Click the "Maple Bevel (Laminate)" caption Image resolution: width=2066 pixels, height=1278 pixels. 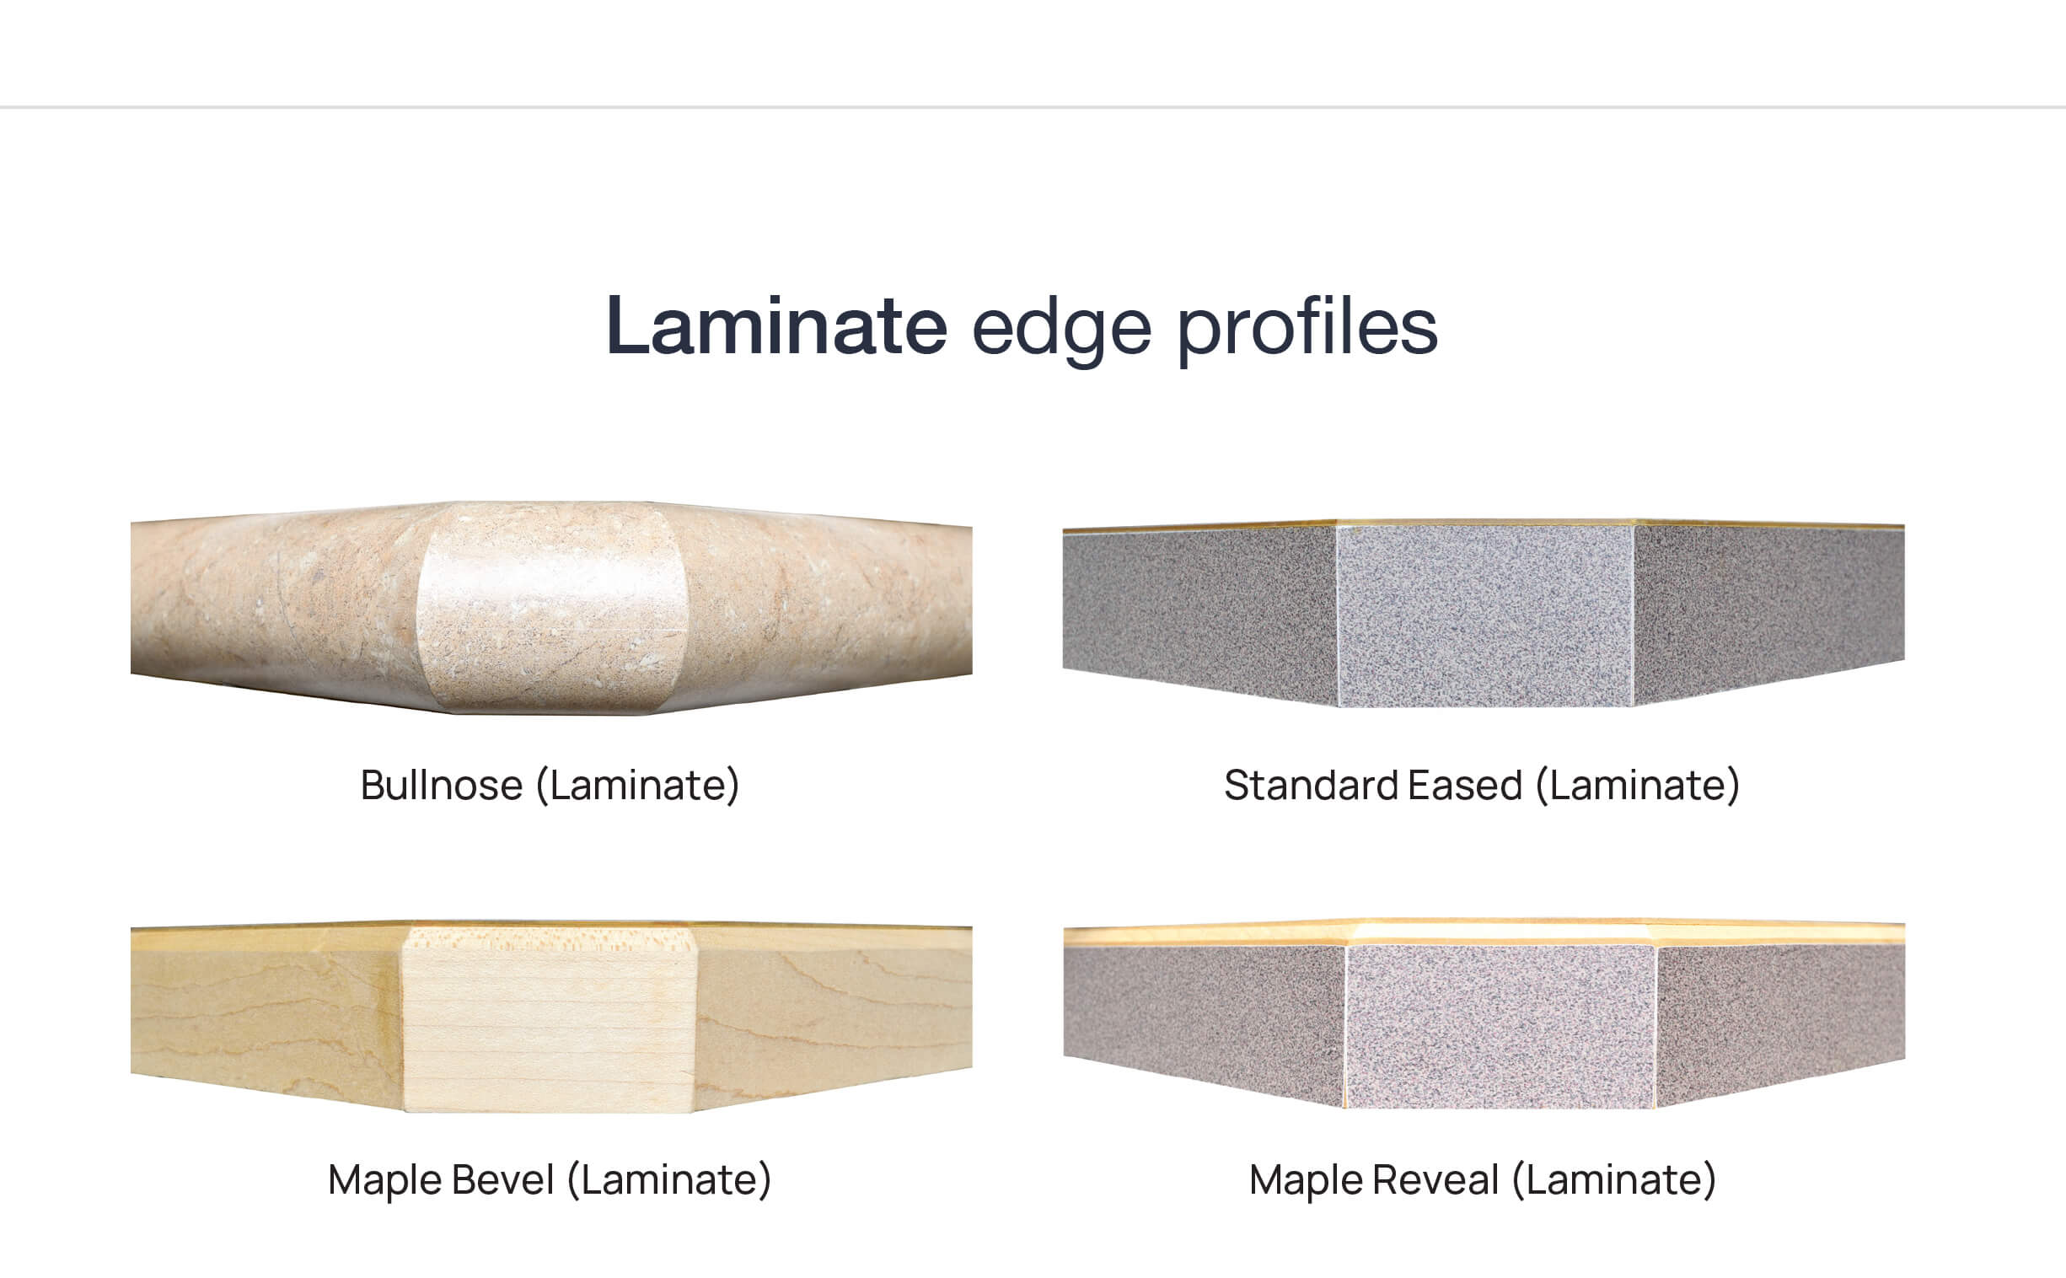(550, 1180)
